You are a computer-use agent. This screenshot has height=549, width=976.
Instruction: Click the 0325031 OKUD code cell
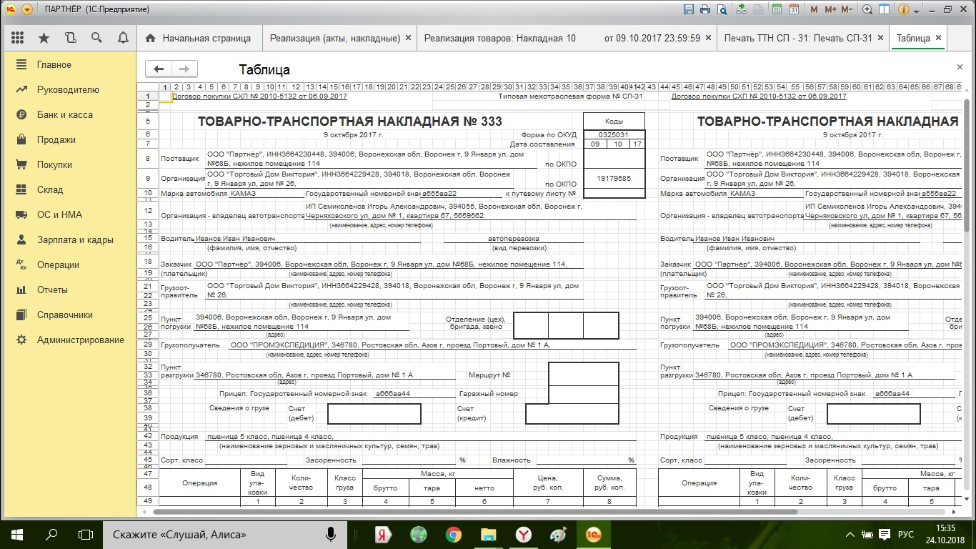(x=614, y=134)
